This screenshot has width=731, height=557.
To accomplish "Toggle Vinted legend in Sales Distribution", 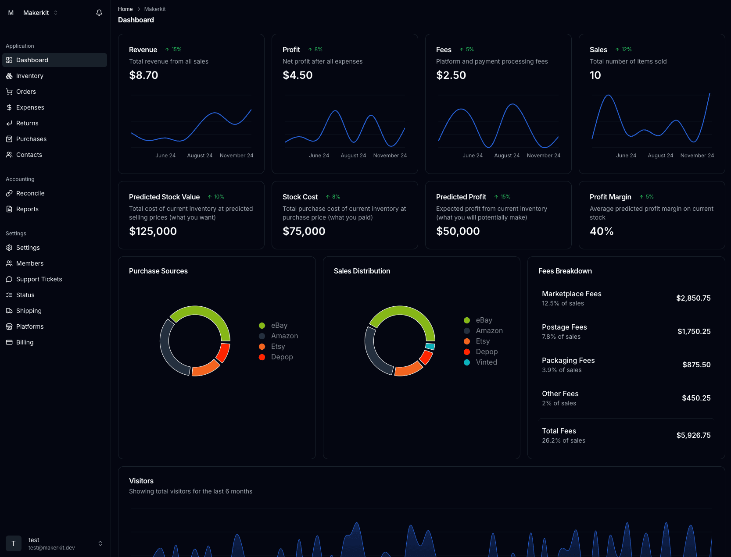I will point(480,362).
